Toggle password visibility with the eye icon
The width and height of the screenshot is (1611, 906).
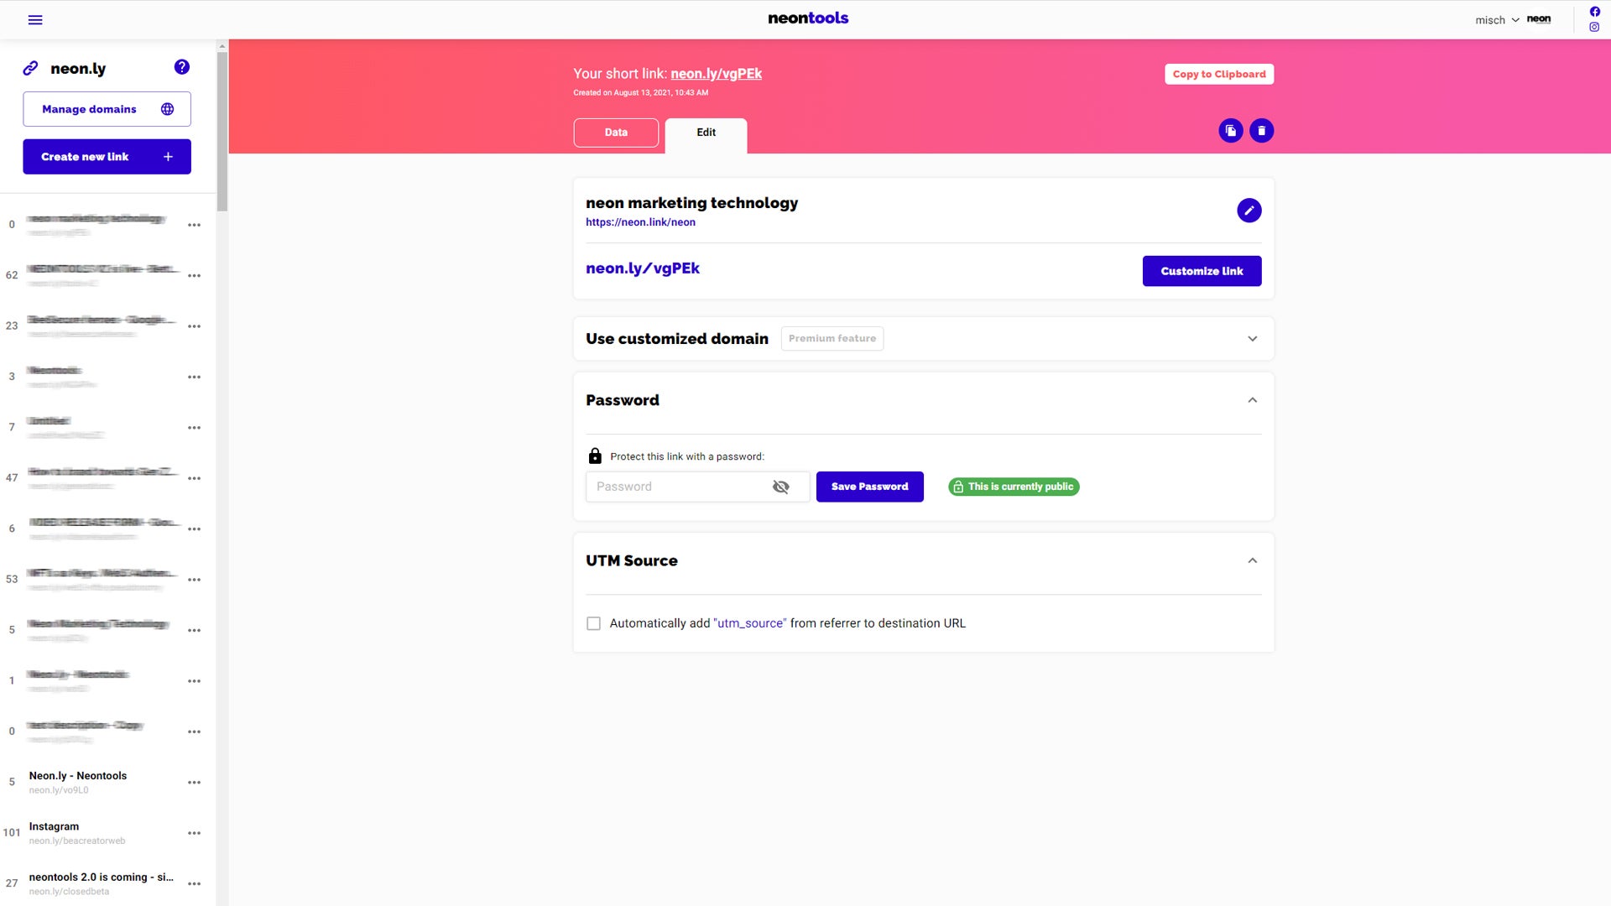[781, 487]
